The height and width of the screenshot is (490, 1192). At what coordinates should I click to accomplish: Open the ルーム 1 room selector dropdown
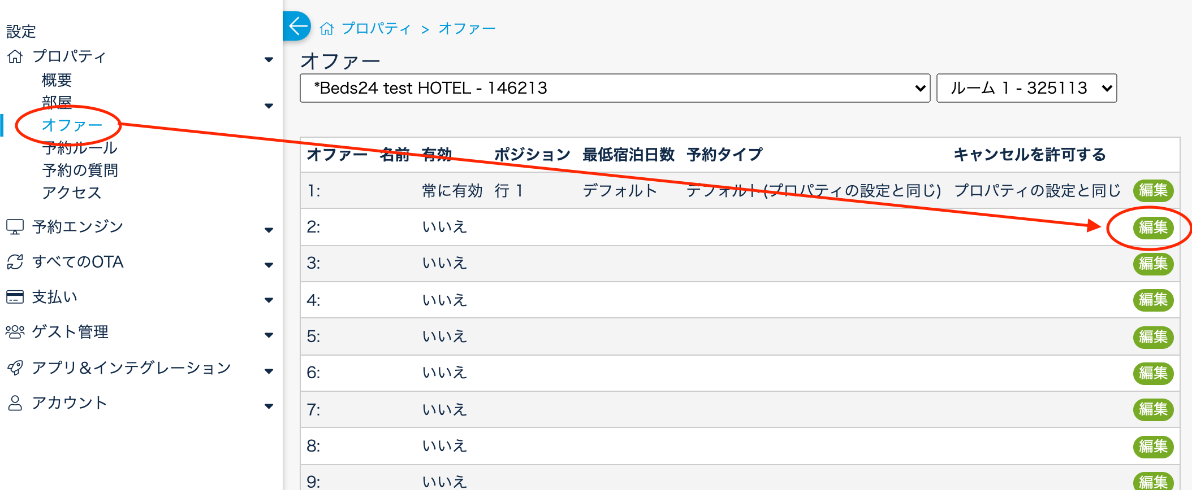pos(1026,88)
